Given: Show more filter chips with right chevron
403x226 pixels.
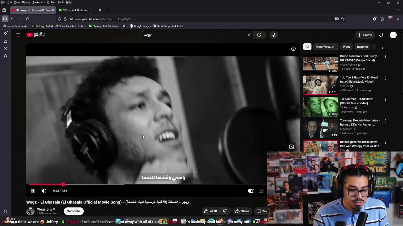Looking at the screenshot, I should coord(382,48).
